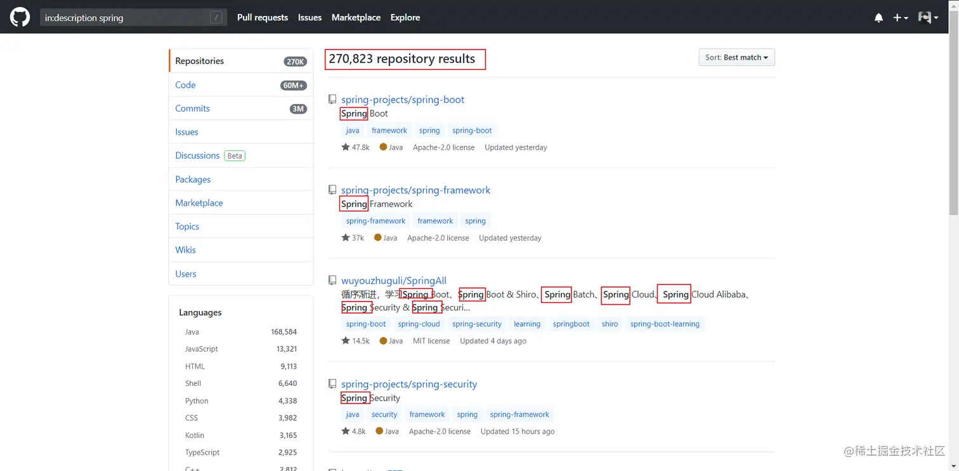Viewport: 959px width, 471px height.
Task: Switch to Code search results
Action: click(x=241, y=84)
